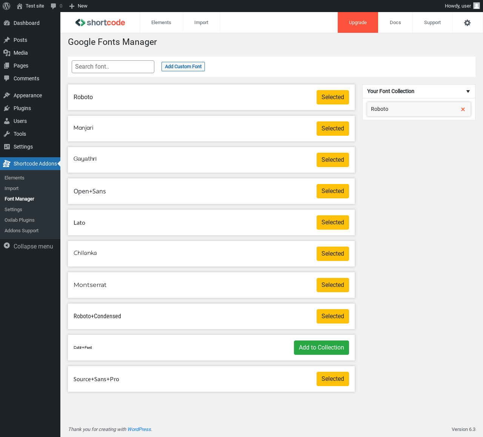
Task: Click the shortcode logo
Action: pos(100,23)
